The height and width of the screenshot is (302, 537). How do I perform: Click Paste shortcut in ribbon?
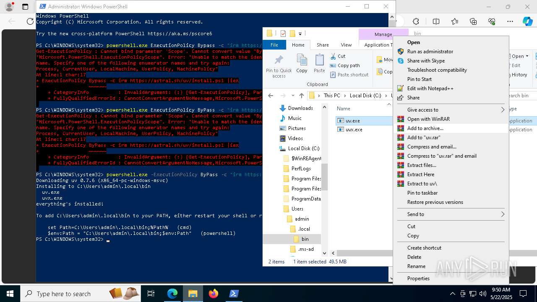349,75
